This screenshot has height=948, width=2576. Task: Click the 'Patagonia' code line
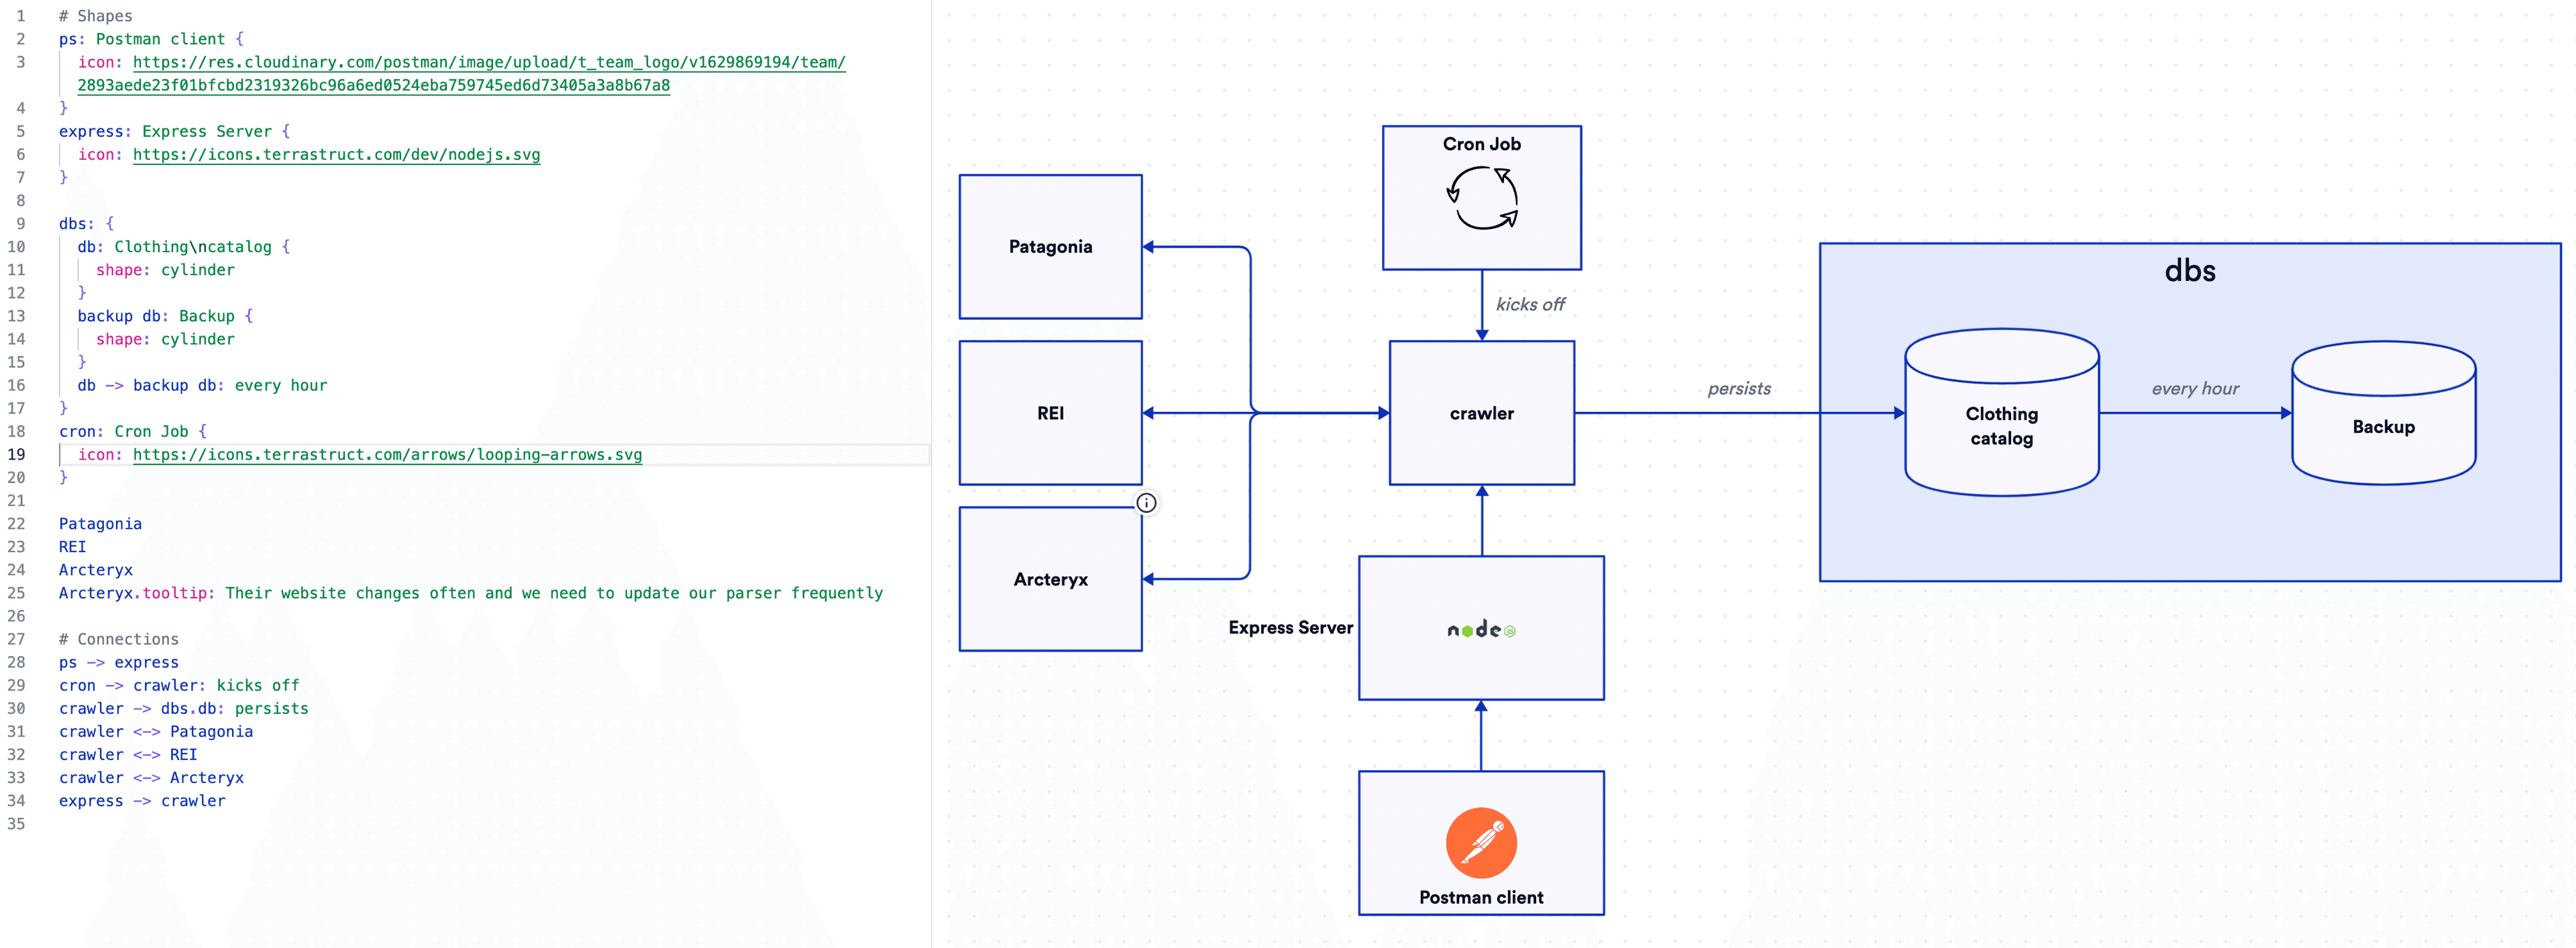100,523
